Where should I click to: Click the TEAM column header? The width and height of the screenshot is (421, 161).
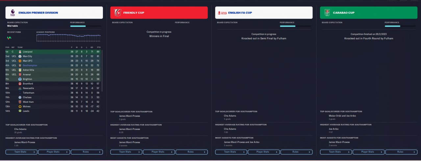tap(20, 47)
